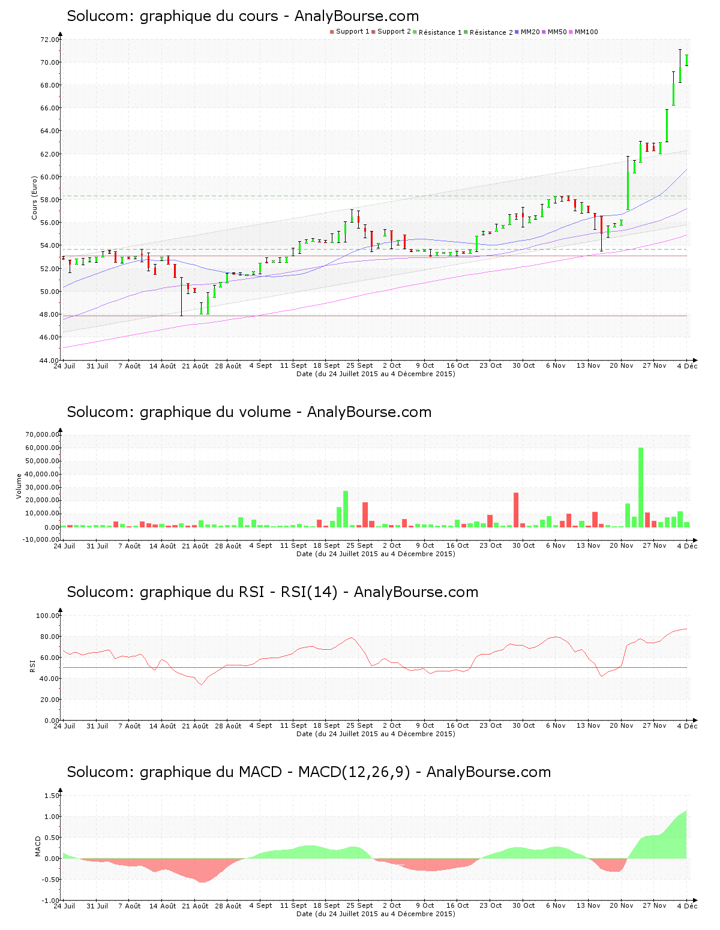The image size is (720, 930).
Task: Click '13 Nov' date on RSI chart
Action: click(589, 725)
